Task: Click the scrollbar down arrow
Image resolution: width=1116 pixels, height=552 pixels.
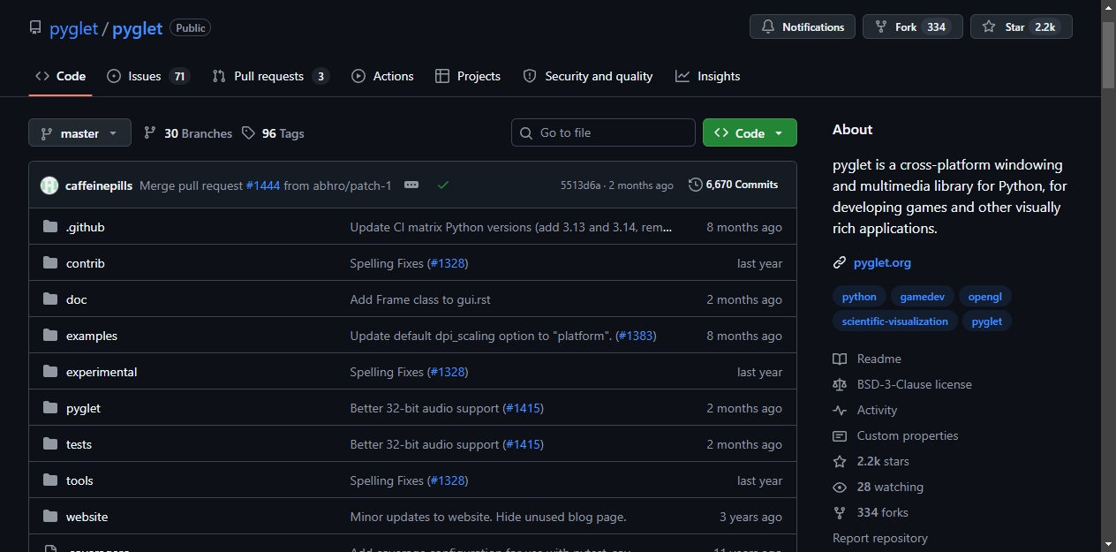Action: click(1109, 544)
